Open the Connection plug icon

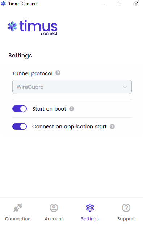(18, 208)
